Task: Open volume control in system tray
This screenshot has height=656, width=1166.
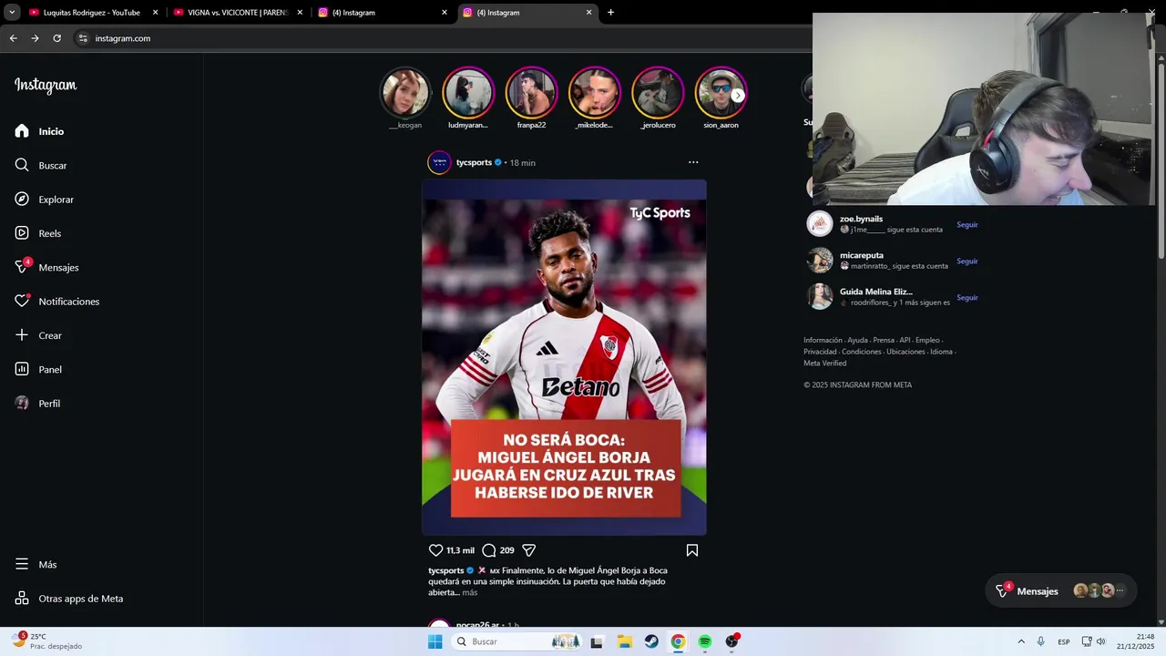Action: 1100,641
